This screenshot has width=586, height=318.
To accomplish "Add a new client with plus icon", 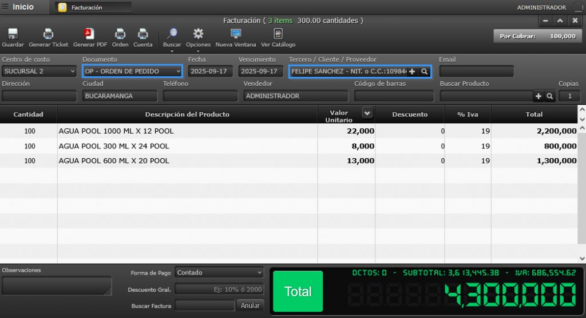I will coord(412,72).
